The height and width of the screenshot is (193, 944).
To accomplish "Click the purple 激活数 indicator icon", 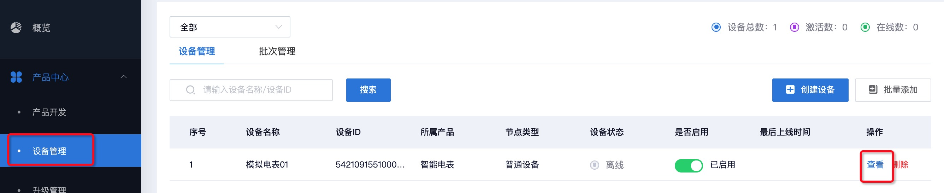I will 794,27.
